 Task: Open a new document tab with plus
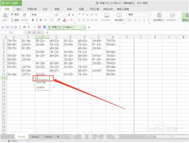click(x=89, y=27)
